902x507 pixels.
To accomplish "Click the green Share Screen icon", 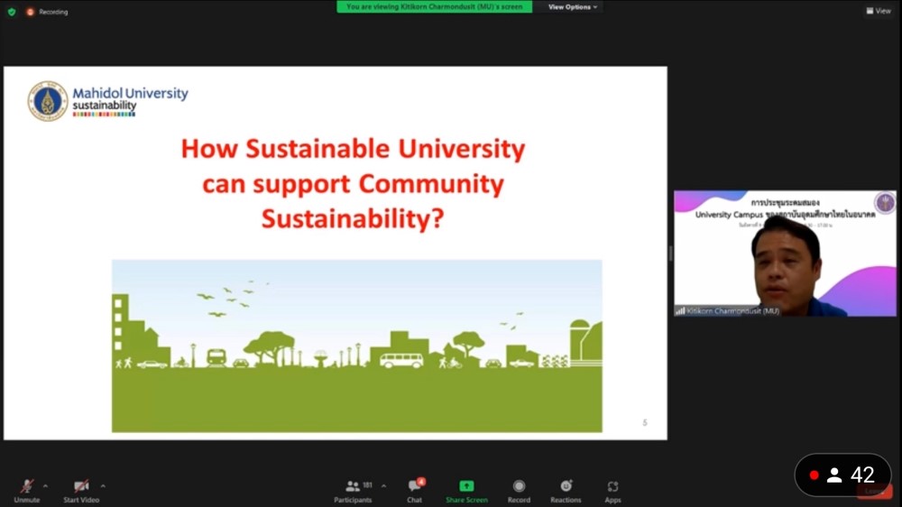I will pyautogui.click(x=466, y=486).
